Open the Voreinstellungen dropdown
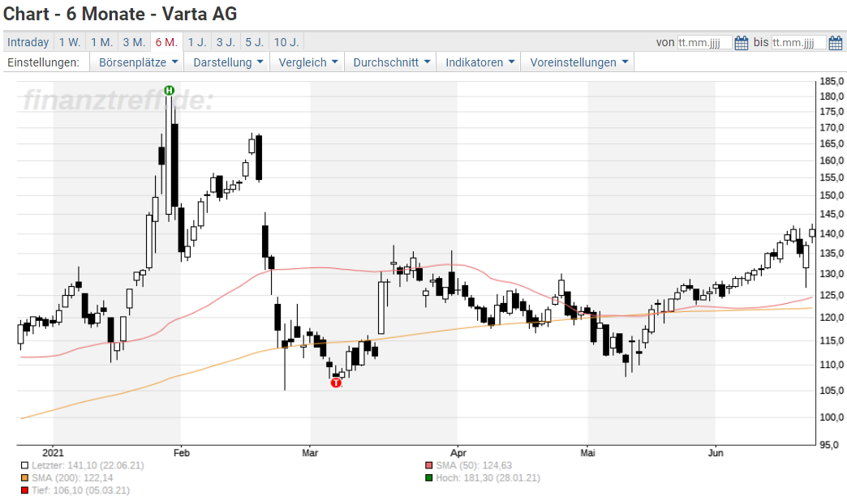847x500 pixels. pyautogui.click(x=578, y=62)
